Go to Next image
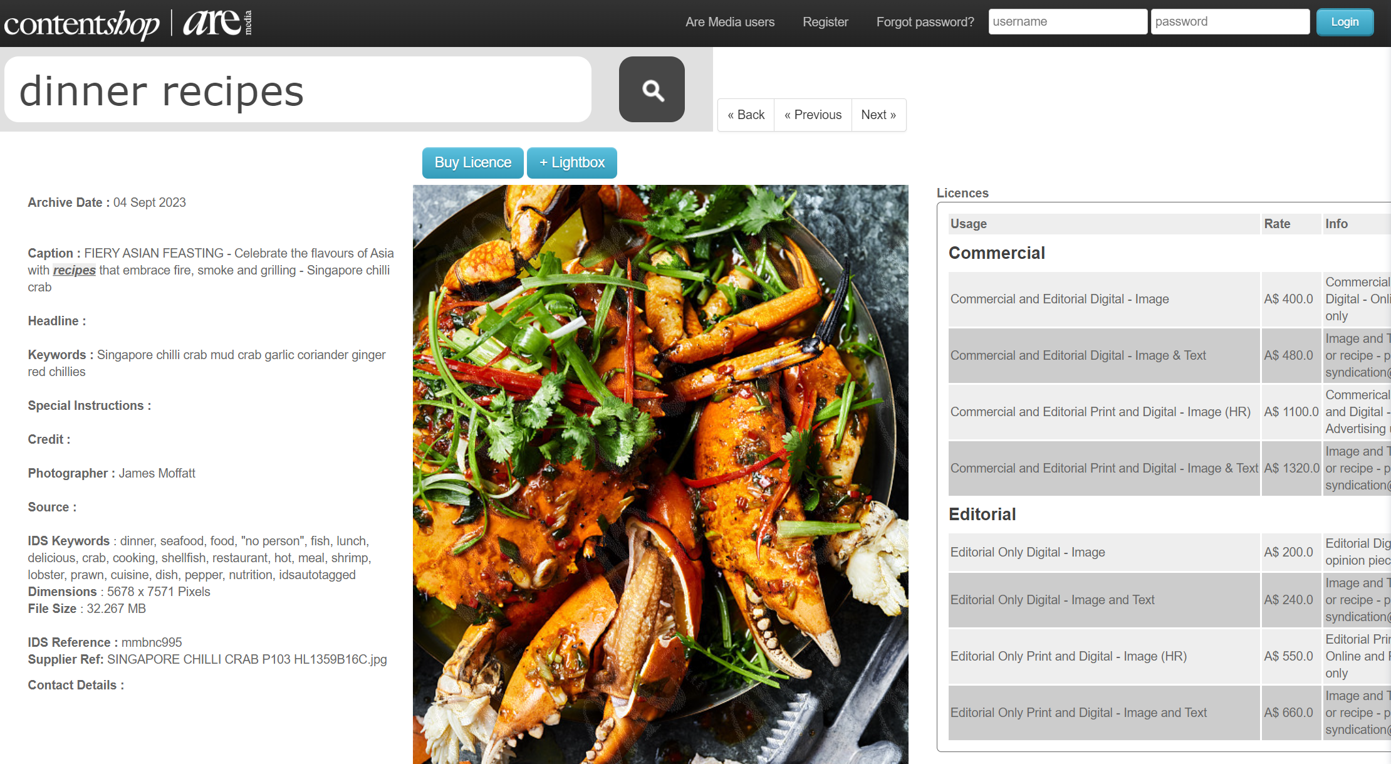The width and height of the screenshot is (1391, 764). click(878, 115)
